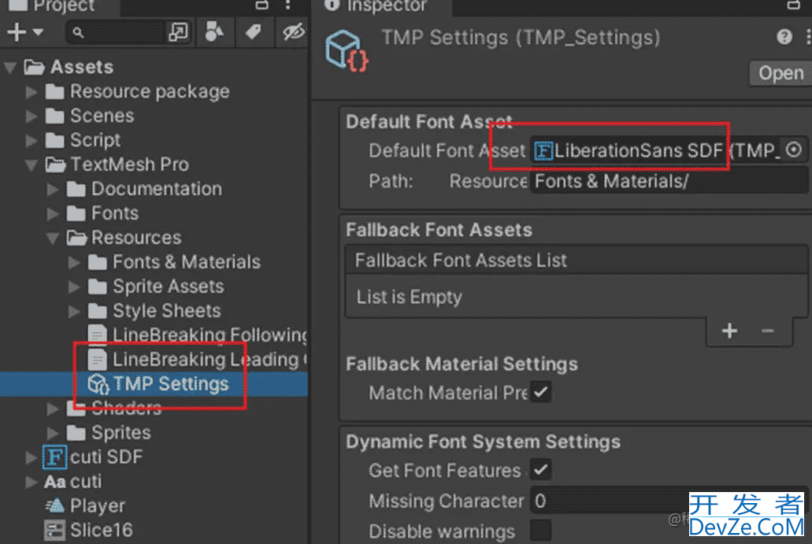Open the Project panel create (+) menu
This screenshot has width=812, height=544.
(x=24, y=32)
